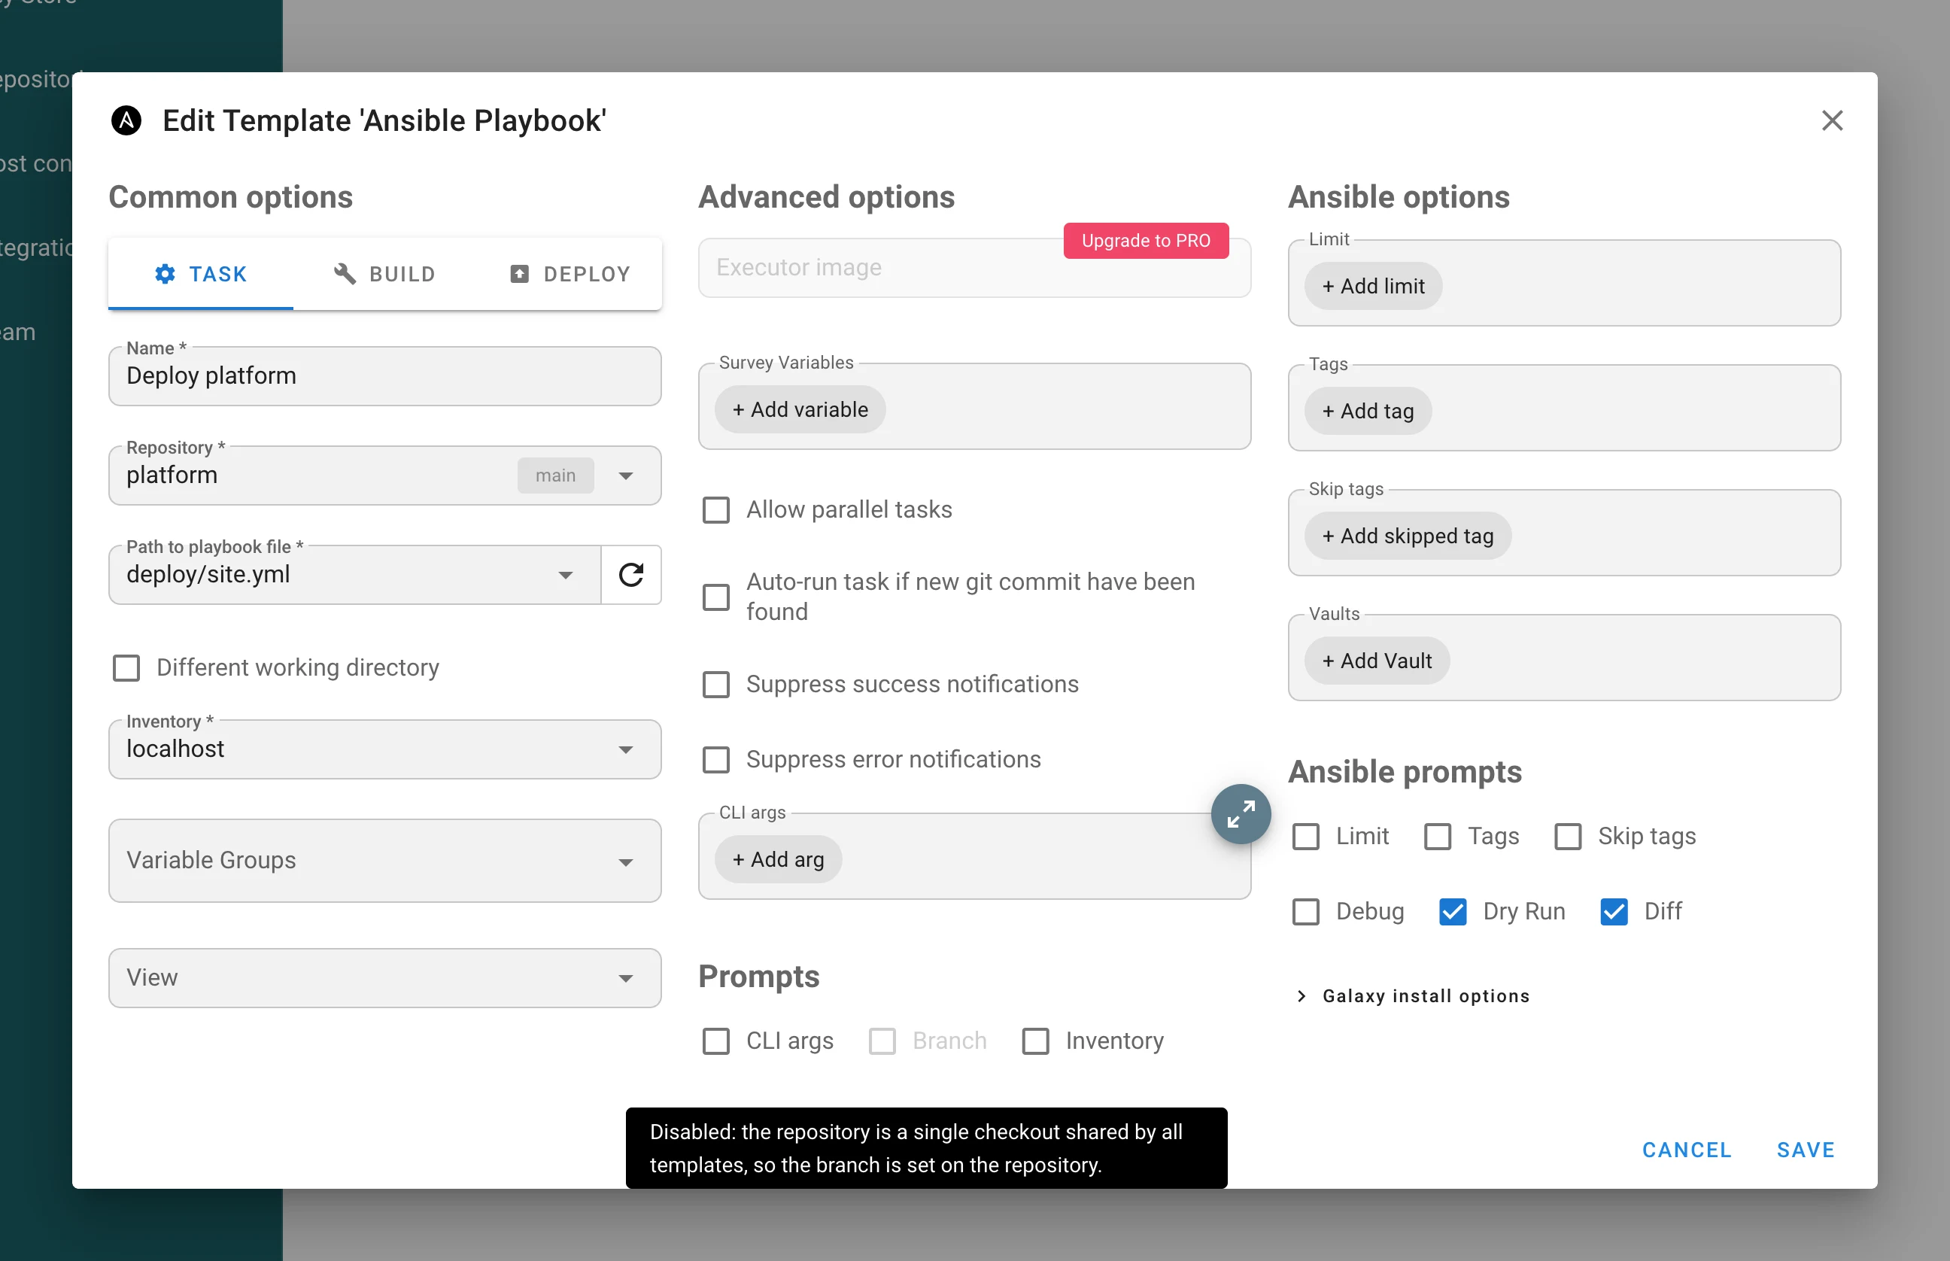The height and width of the screenshot is (1261, 1950).
Task: Click the Ansible logo icon in header
Action: [126, 120]
